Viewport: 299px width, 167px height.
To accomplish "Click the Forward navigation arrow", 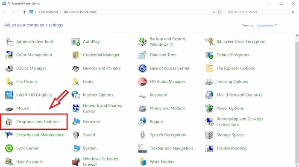I will click(12, 12).
